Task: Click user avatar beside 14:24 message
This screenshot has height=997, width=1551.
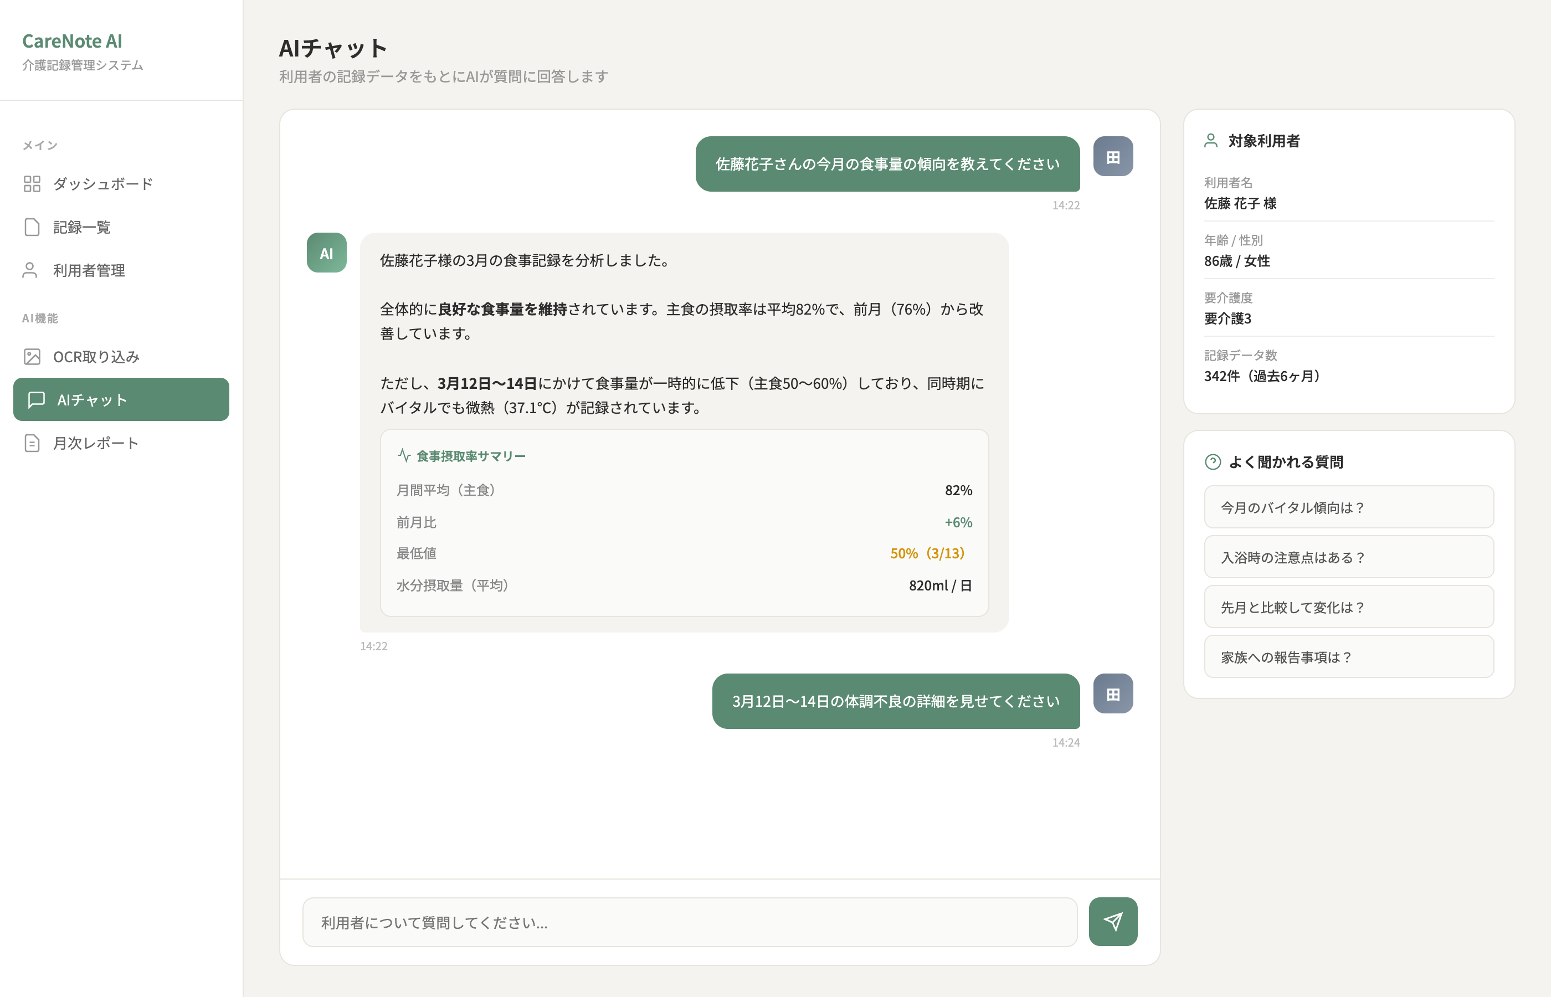Action: coord(1113,693)
